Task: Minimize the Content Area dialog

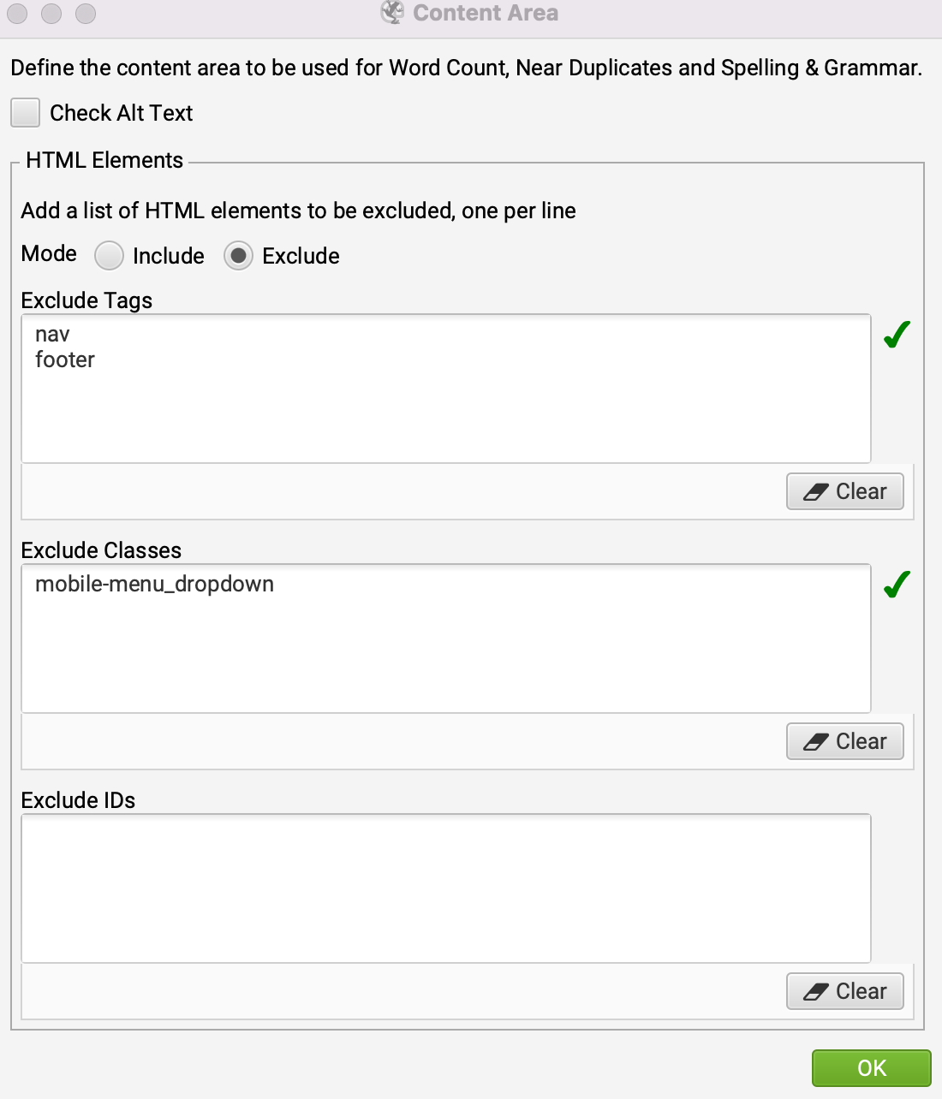Action: click(51, 14)
